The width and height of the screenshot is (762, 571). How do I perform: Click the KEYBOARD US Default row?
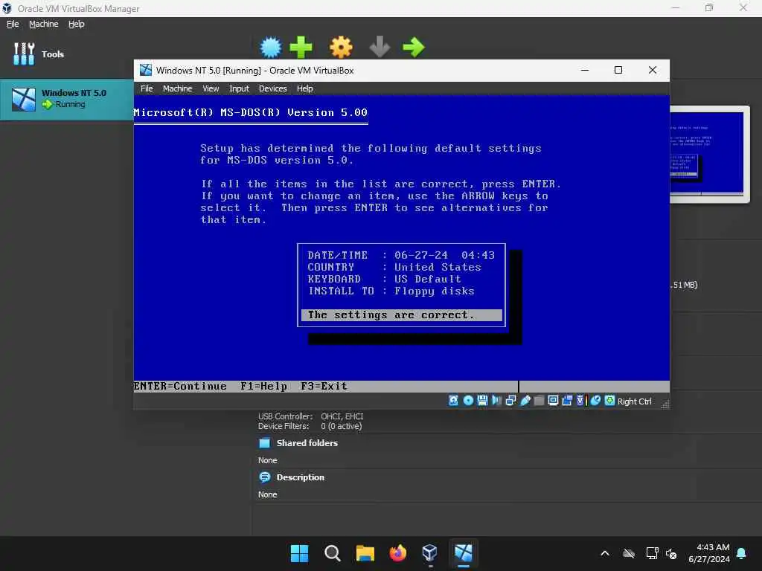tap(384, 280)
